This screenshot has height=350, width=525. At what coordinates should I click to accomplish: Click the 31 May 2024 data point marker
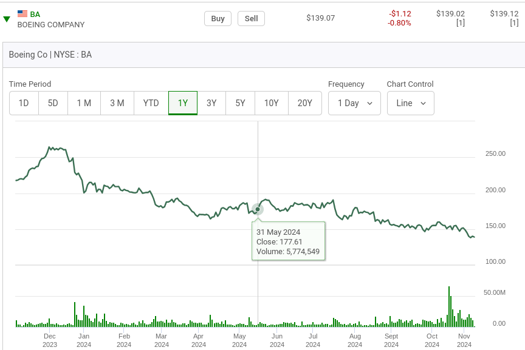pos(258,209)
